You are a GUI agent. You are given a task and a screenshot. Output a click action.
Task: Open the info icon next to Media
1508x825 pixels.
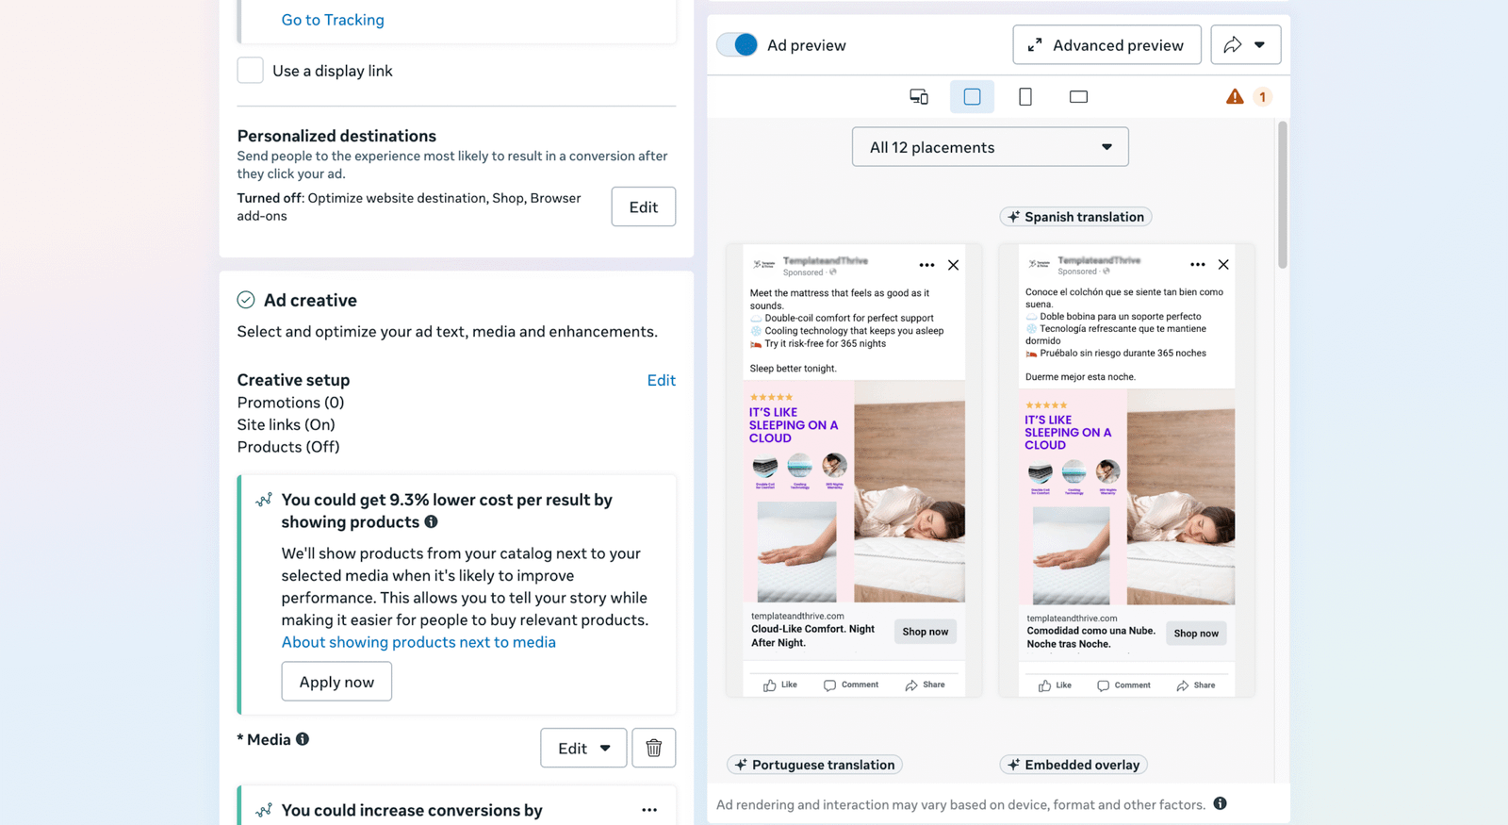tap(303, 739)
